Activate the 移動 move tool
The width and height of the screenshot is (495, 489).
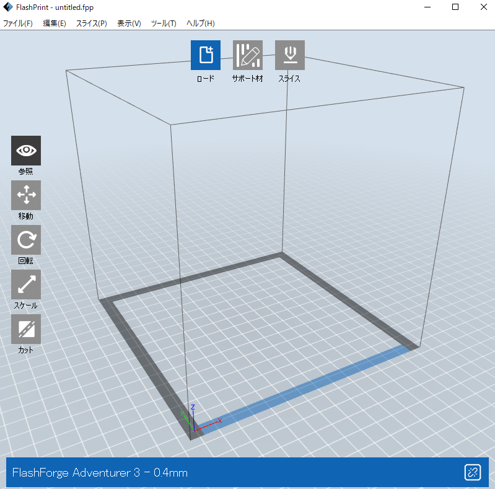[26, 195]
